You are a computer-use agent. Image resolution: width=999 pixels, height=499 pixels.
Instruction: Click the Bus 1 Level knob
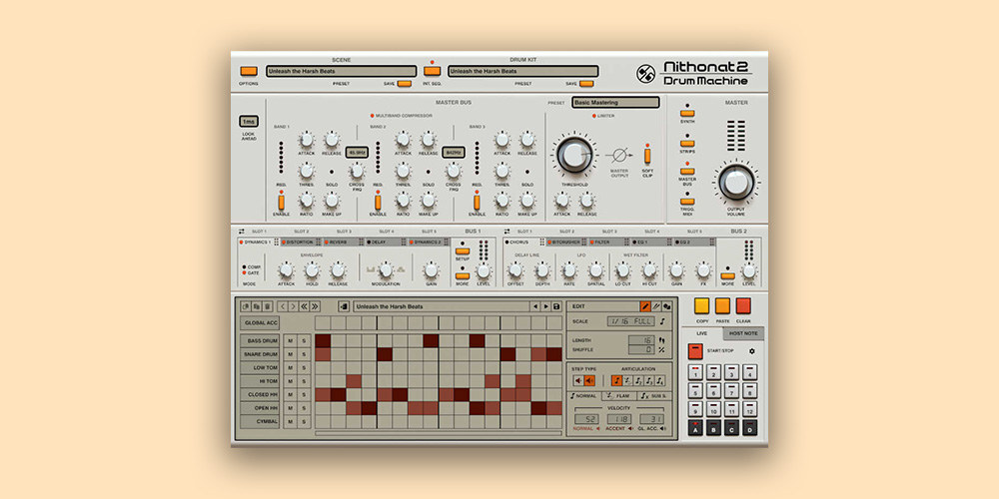[x=484, y=270]
